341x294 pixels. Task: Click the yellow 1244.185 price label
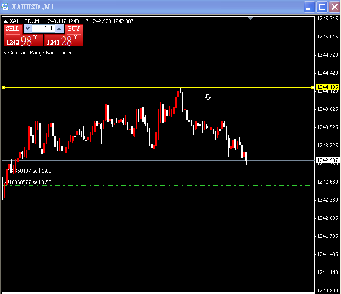327,87
